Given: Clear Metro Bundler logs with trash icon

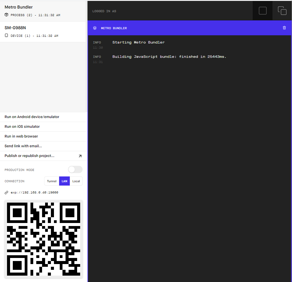Looking at the screenshot, I should pyautogui.click(x=284, y=28).
